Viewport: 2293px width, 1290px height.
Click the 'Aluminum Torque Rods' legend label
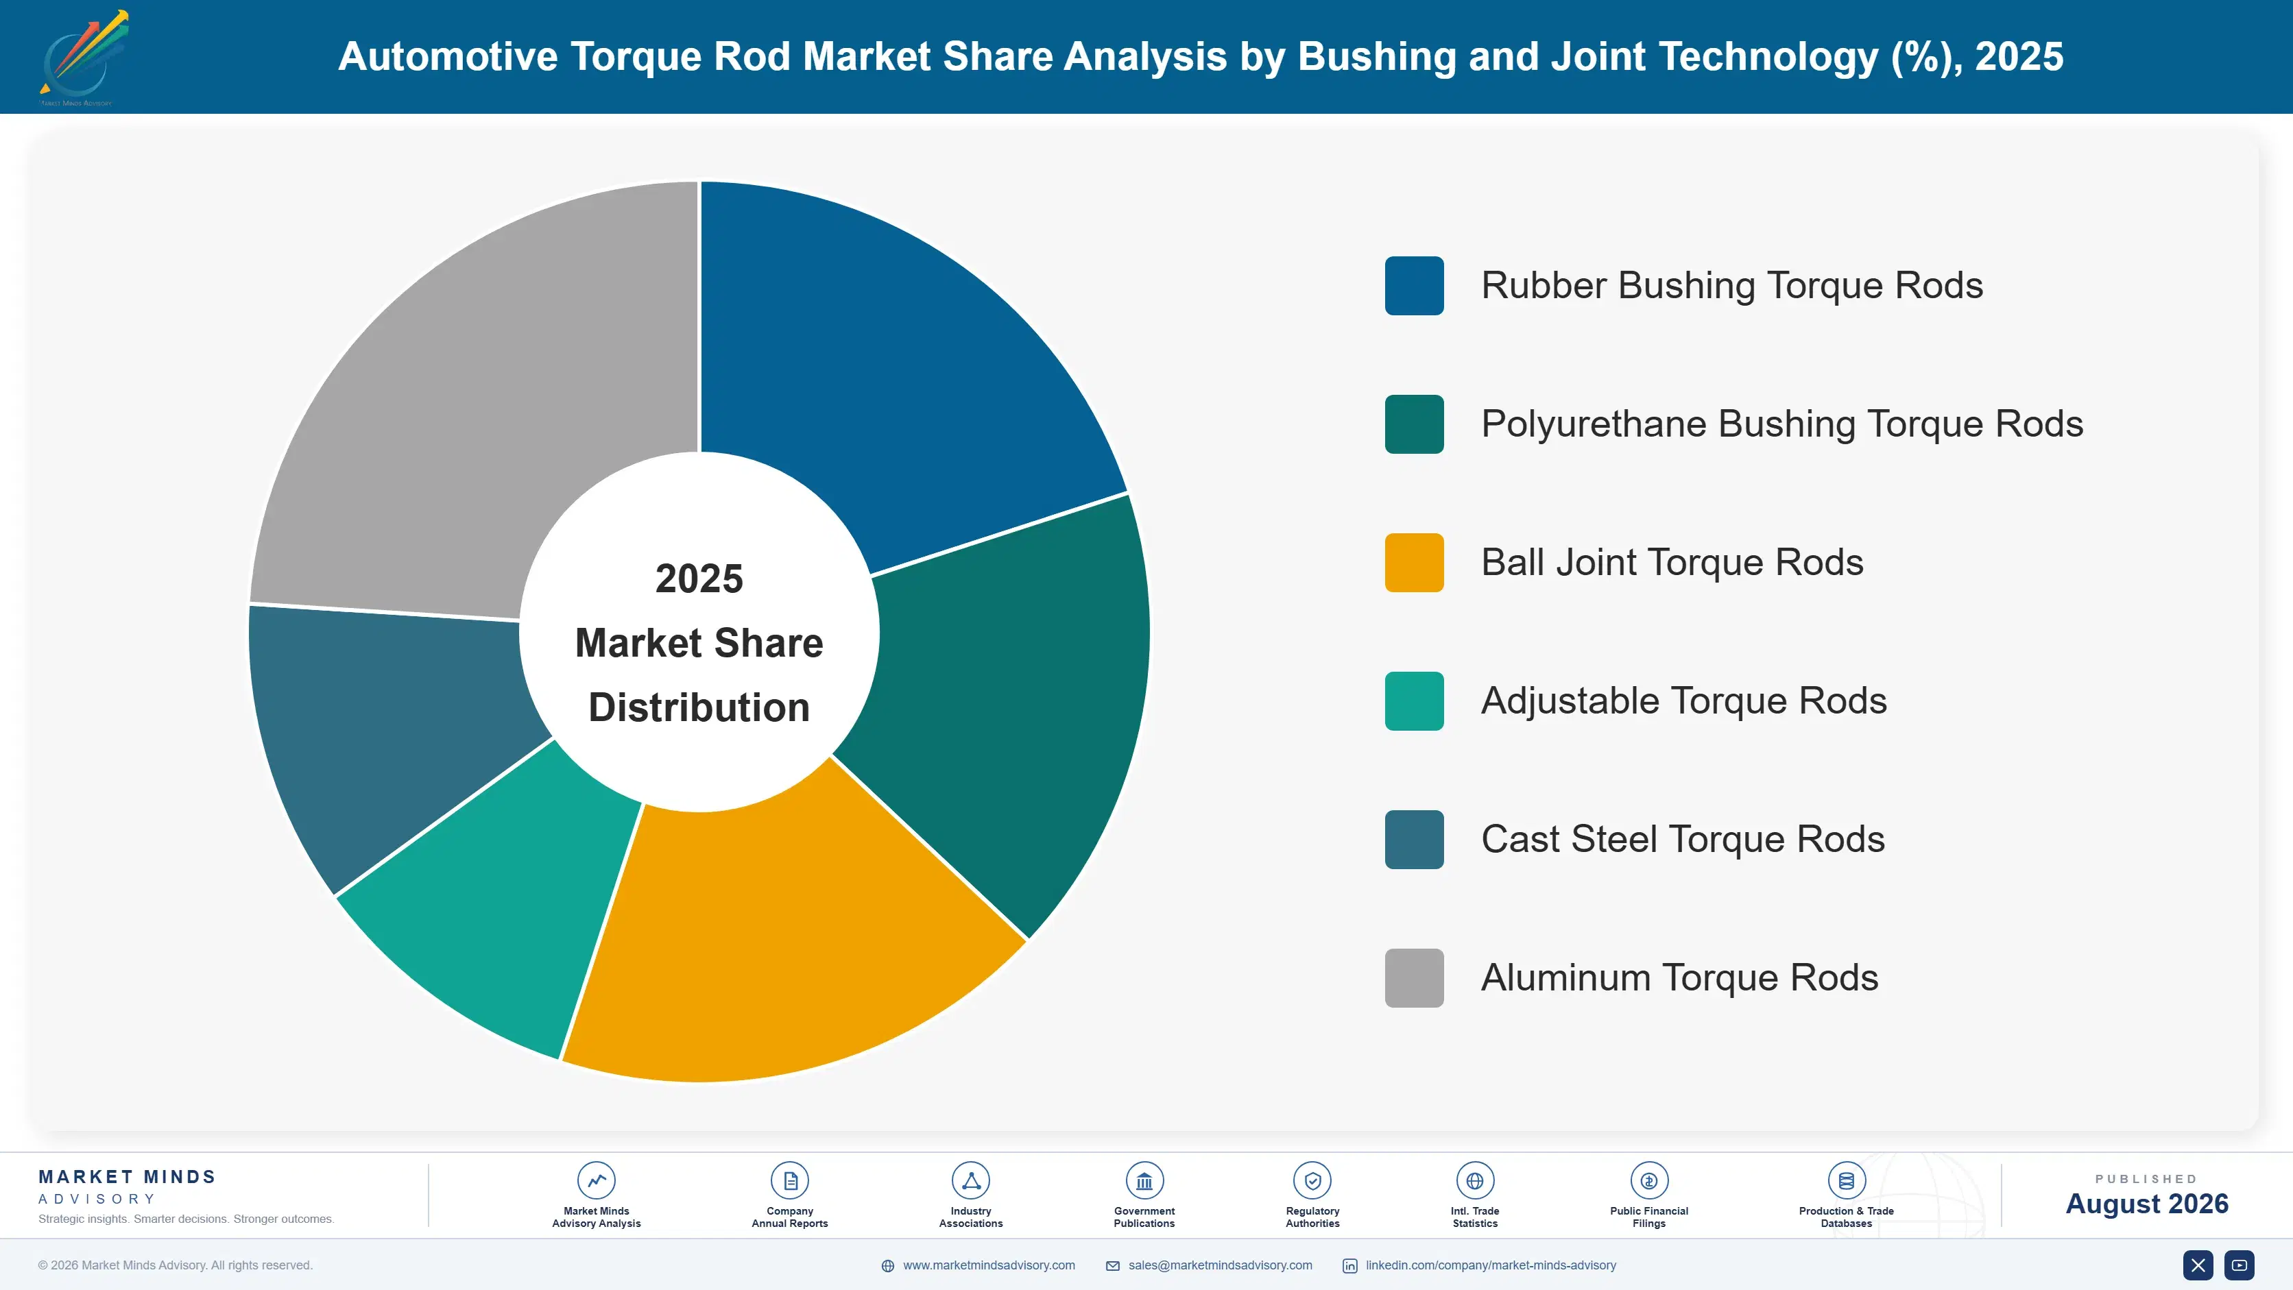point(1679,977)
